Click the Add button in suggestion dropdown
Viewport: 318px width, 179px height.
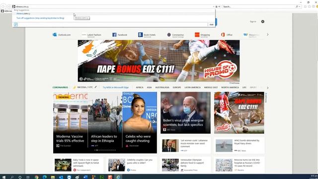[211, 24]
